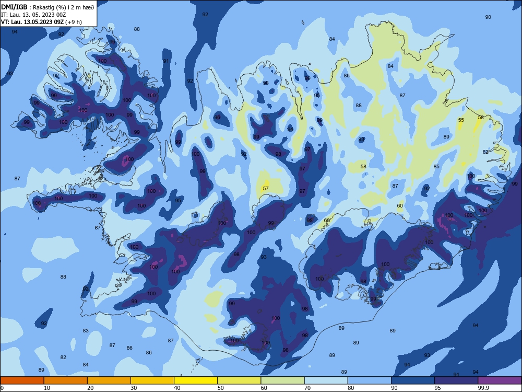Click the light blue 70–80 legend swatch
The image size is (522, 392).
click(326, 381)
